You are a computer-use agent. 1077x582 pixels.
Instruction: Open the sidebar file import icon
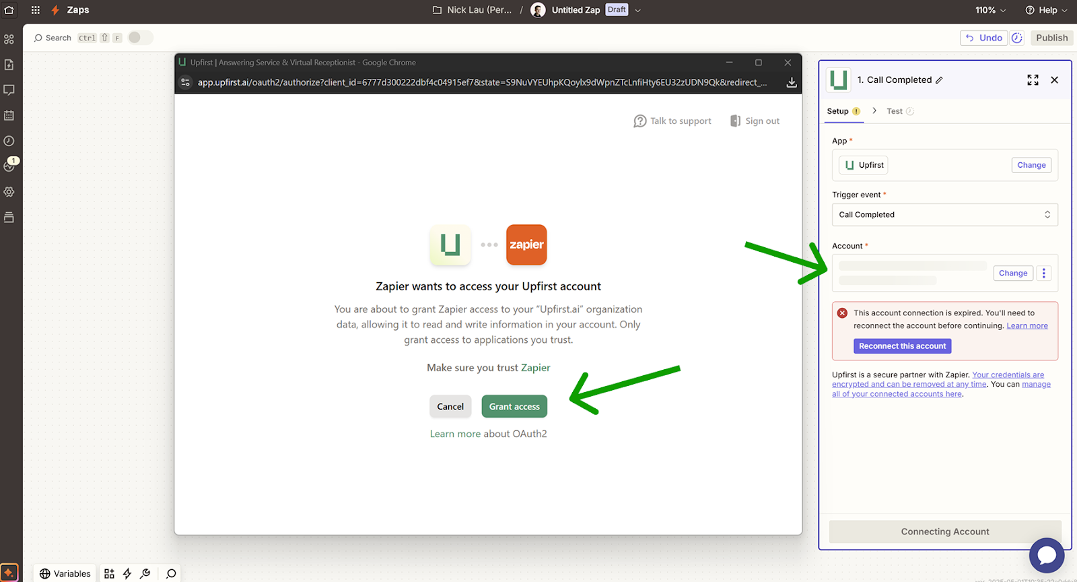coord(9,65)
